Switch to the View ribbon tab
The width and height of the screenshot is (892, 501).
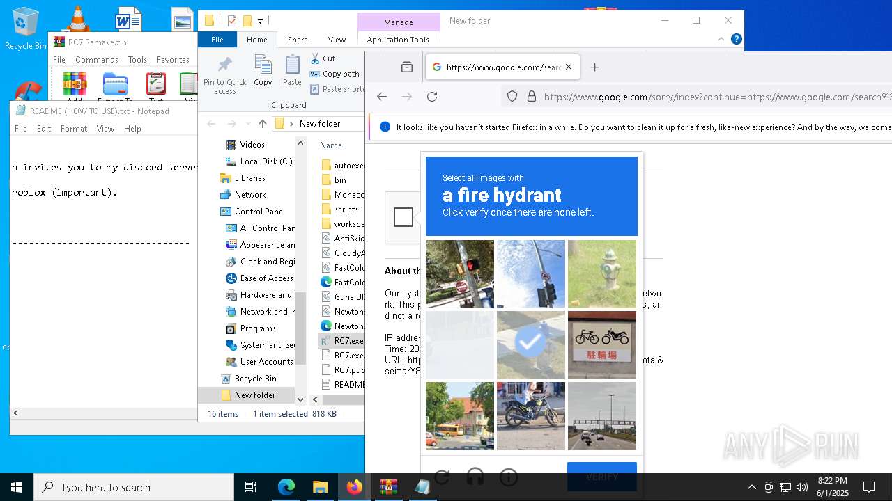click(x=337, y=40)
